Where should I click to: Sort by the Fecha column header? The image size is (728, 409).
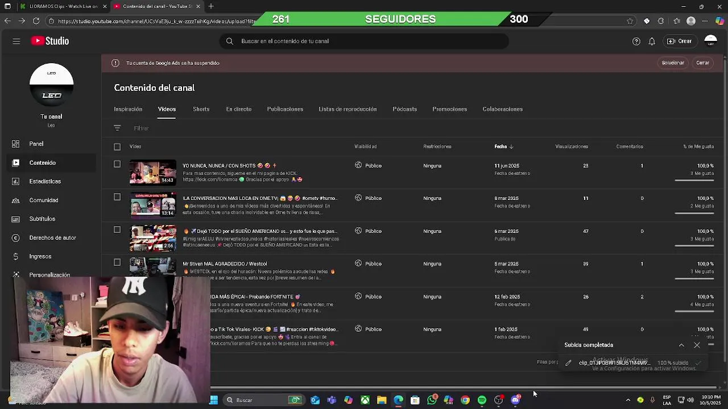503,147
